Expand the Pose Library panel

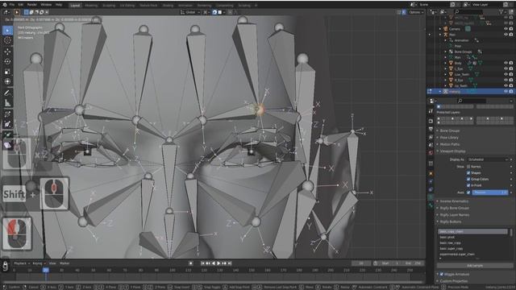(449, 138)
